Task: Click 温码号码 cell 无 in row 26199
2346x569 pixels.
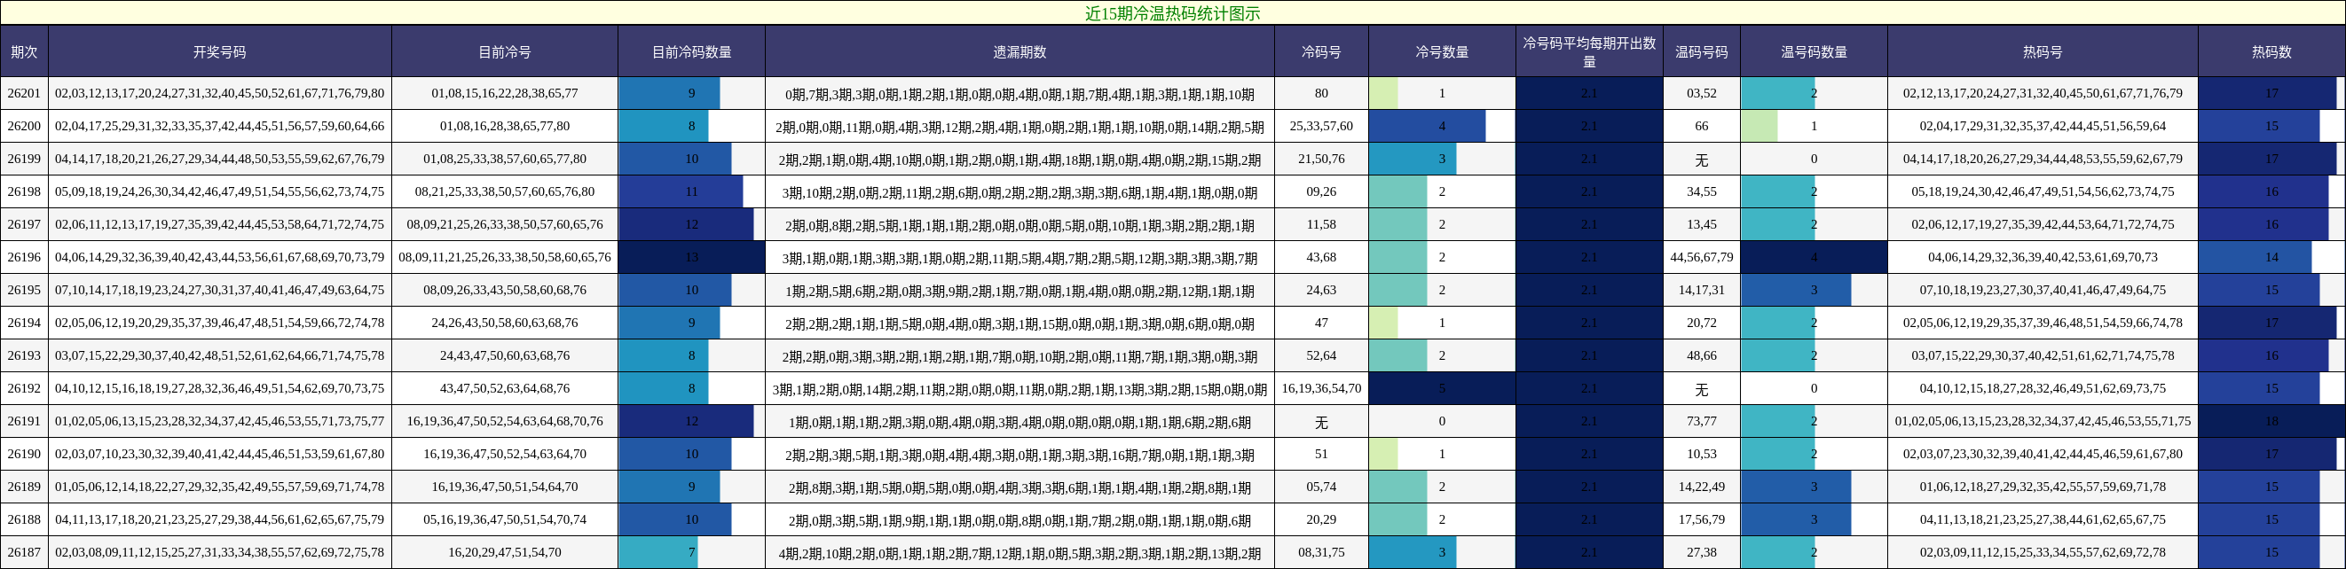Action: click(1701, 159)
